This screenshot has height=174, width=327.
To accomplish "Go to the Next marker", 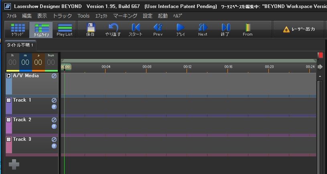I will [203, 30].
